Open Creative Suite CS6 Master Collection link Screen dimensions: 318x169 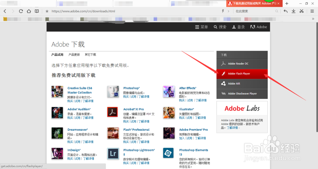click(x=80, y=90)
